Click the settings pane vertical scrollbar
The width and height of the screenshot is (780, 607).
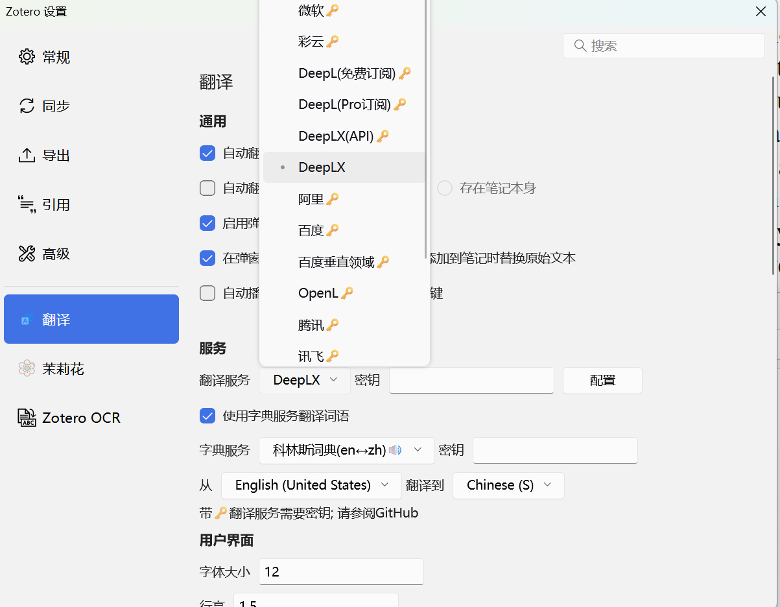point(773,175)
